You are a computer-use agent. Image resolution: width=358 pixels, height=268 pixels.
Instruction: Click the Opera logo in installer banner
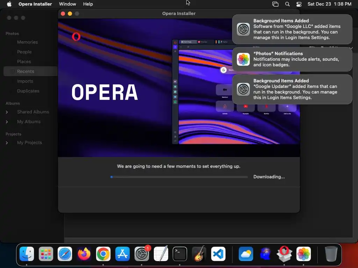[x=76, y=36]
